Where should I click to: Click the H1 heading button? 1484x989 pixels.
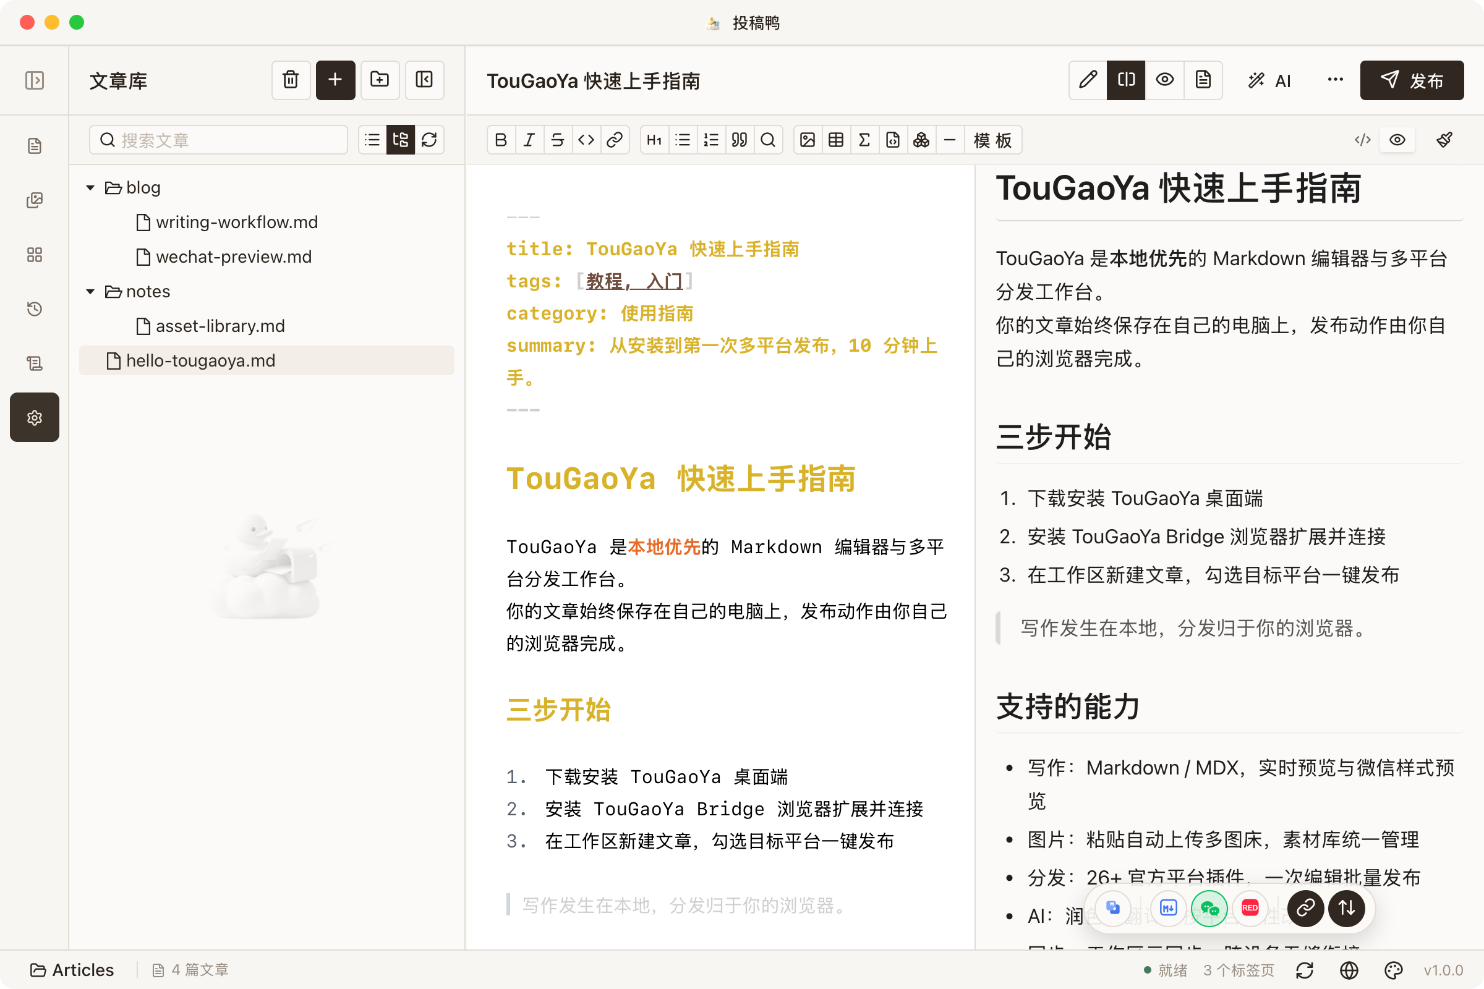pyautogui.click(x=654, y=140)
